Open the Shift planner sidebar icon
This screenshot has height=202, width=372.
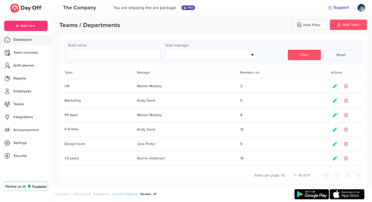(x=7, y=66)
